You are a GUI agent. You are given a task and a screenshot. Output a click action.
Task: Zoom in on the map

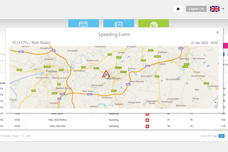[x=215, y=103]
